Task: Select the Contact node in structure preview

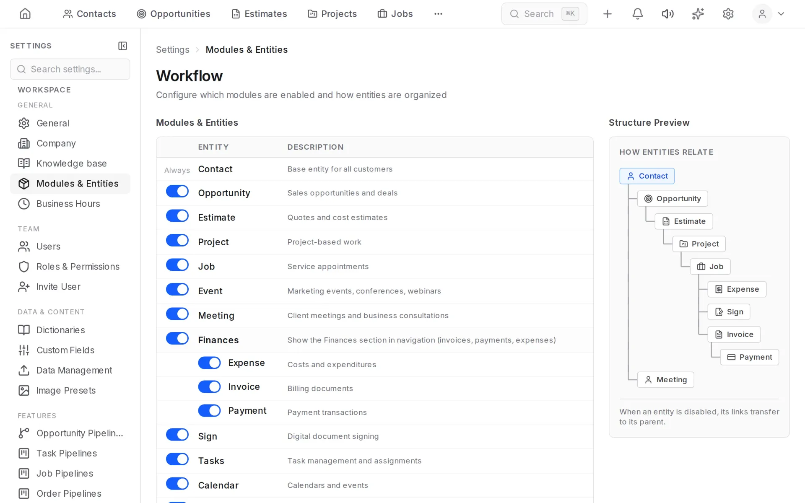Action: coord(647,176)
